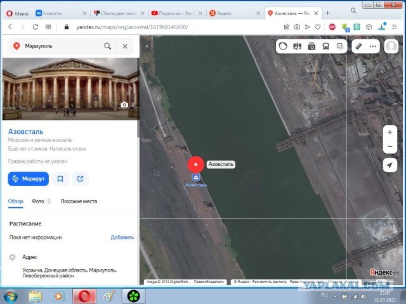Click the Маршрут route button

tap(28, 179)
